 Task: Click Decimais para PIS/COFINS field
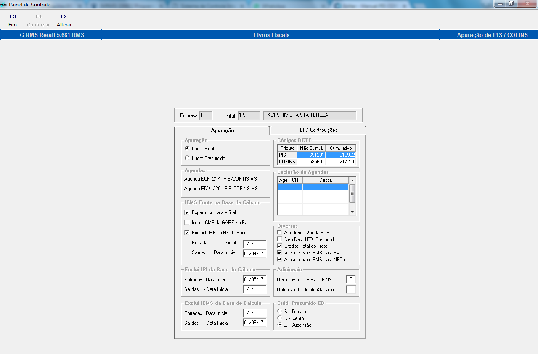pyautogui.click(x=351, y=279)
